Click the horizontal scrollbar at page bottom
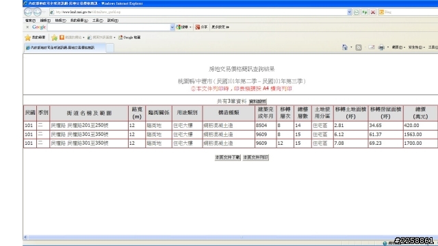This screenshot has height=246, width=438. (233, 237)
